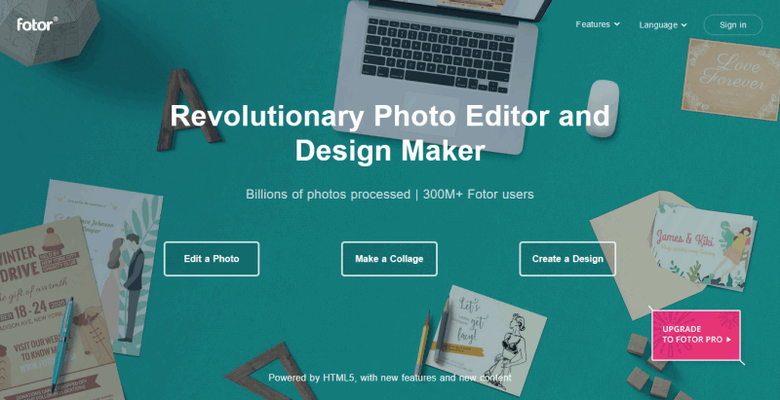Select Make a Collage

pyautogui.click(x=389, y=259)
